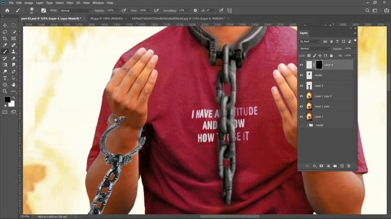Open smoothing options gear
The image size is (391, 219).
pyautogui.click(x=195, y=10)
